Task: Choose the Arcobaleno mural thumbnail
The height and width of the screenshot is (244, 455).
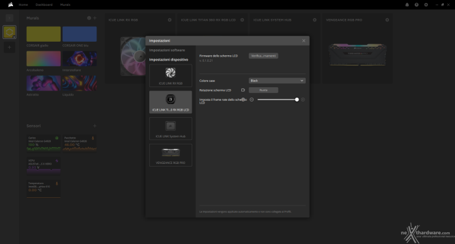Action: tap(44, 59)
